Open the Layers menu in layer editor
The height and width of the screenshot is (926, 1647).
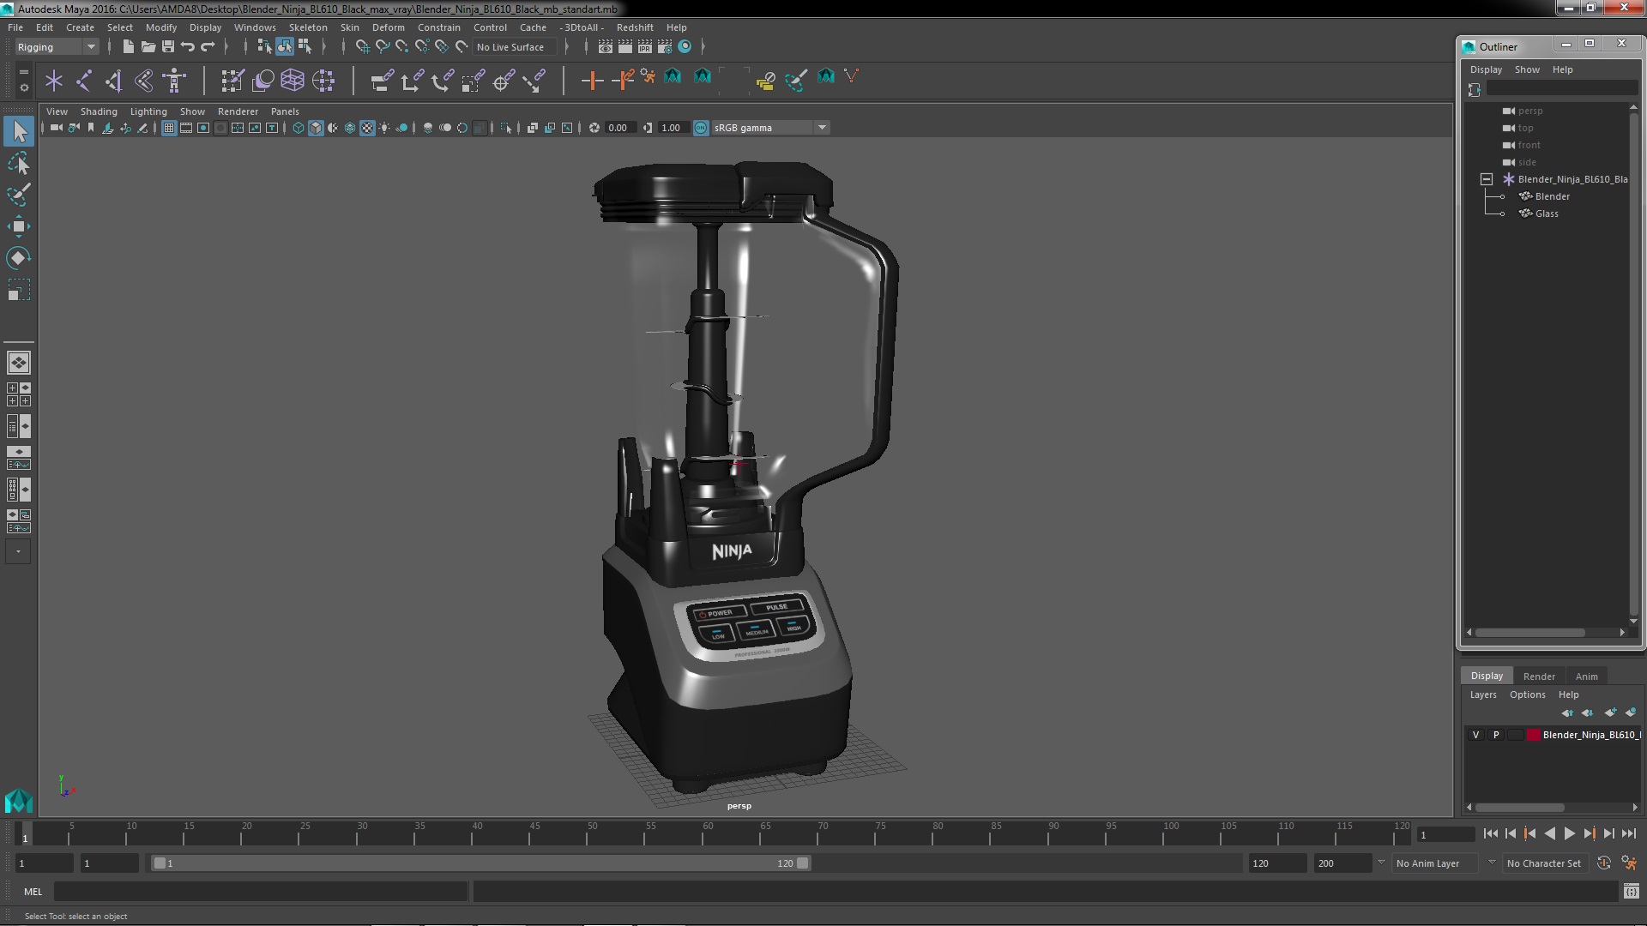click(x=1483, y=694)
